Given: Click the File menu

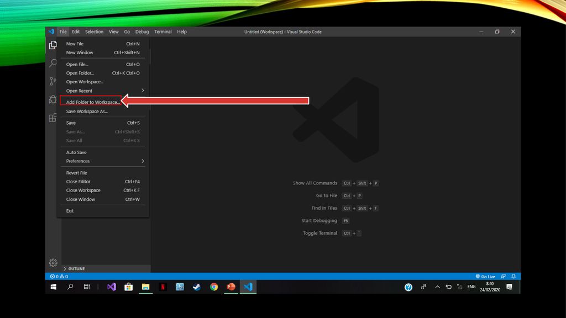Looking at the screenshot, I should [x=63, y=31].
